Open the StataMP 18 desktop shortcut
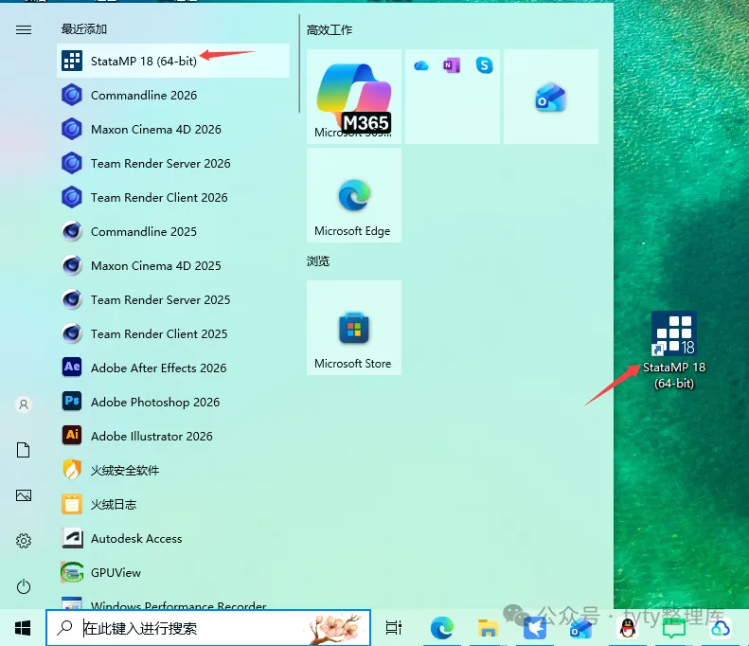Viewport: 749px width, 646px height. [674, 350]
